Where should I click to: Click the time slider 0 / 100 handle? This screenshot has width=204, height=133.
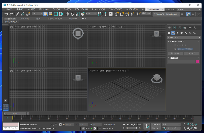[16, 113]
